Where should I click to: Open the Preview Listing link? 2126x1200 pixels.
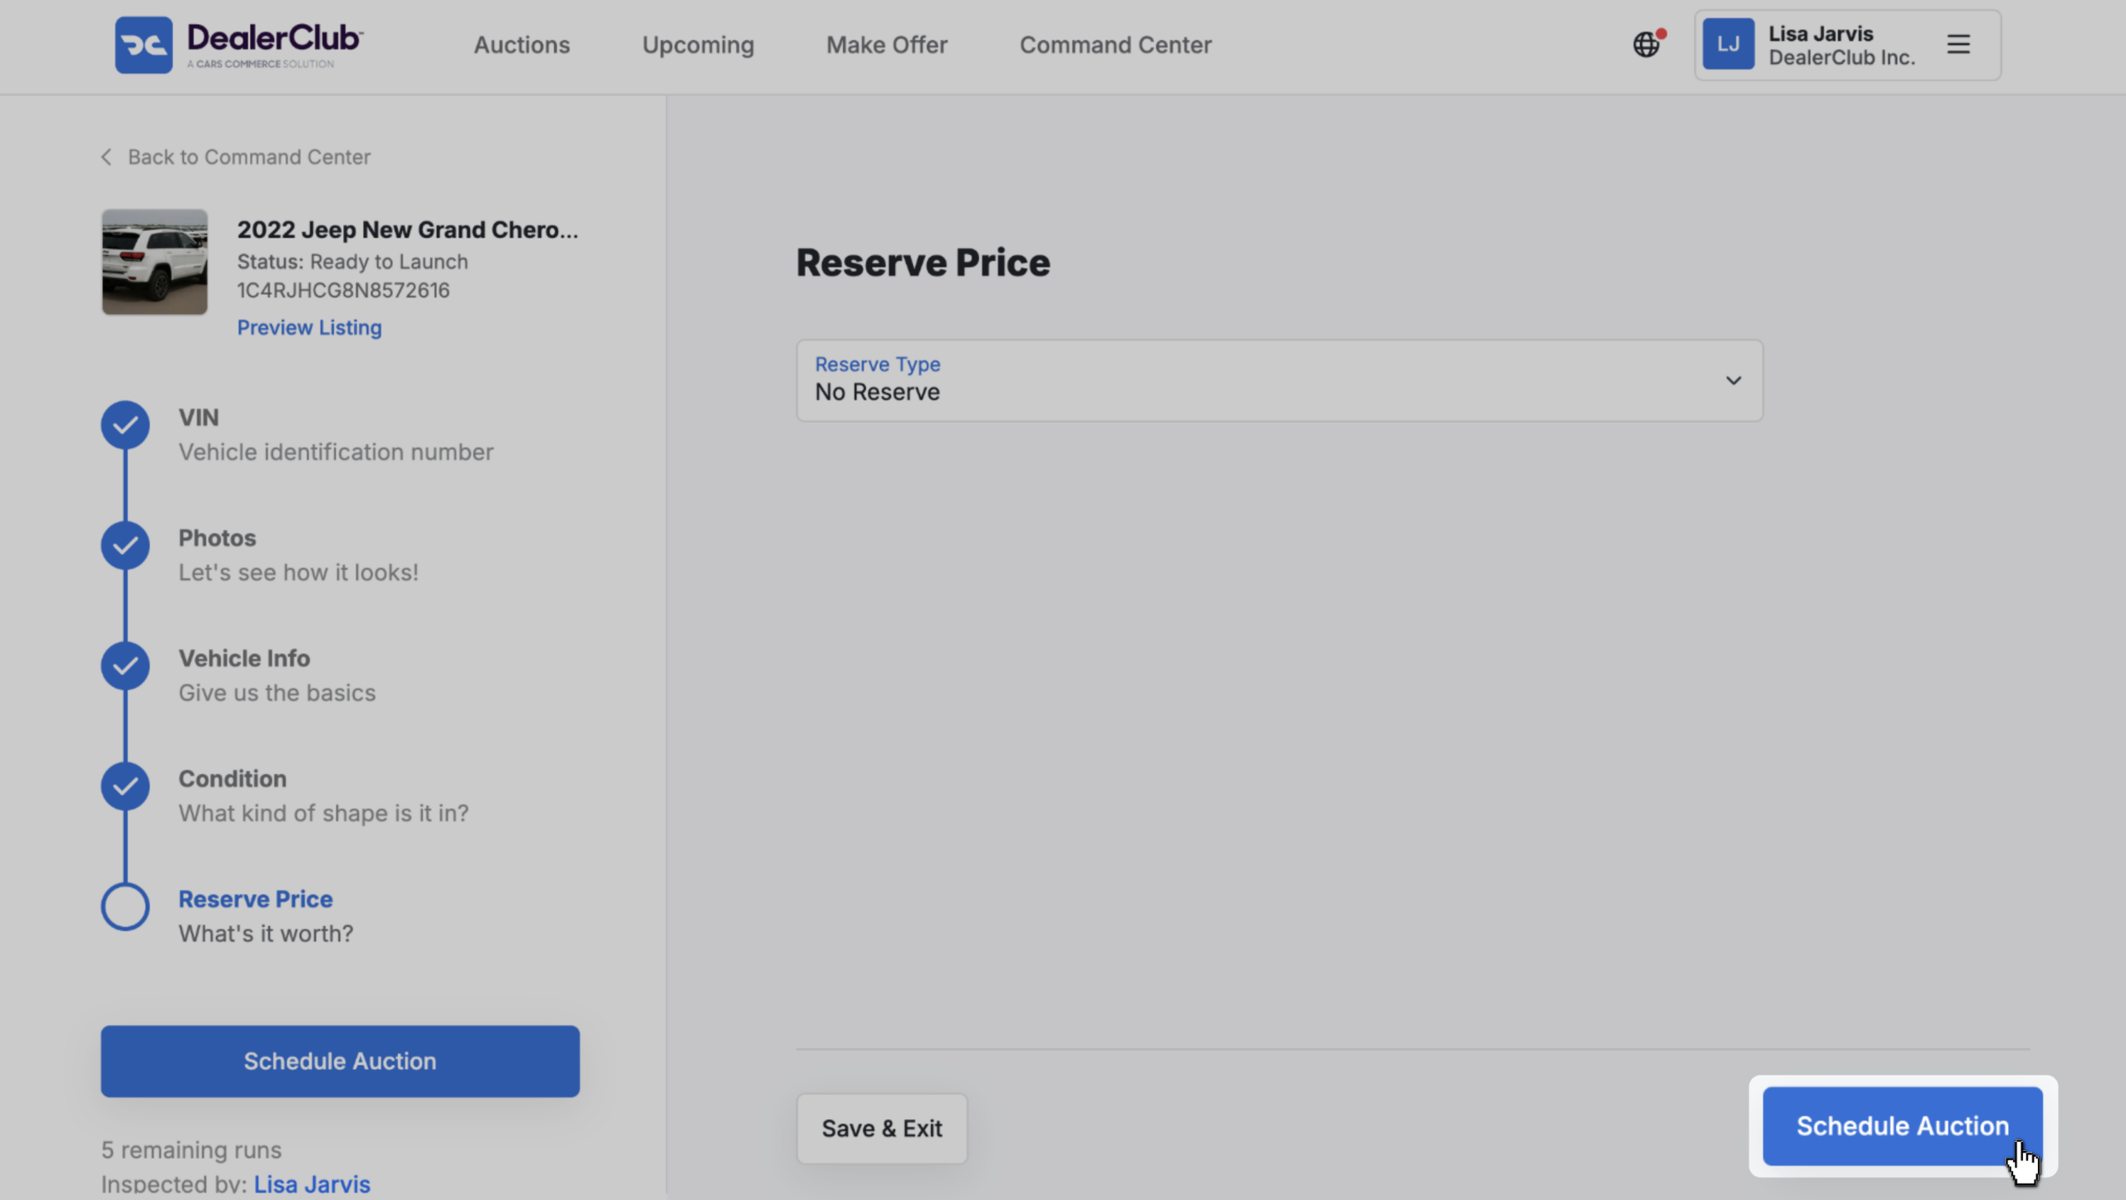(309, 327)
